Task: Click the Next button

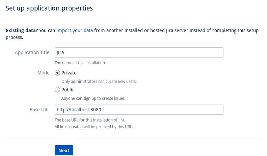Action: [x=64, y=150]
